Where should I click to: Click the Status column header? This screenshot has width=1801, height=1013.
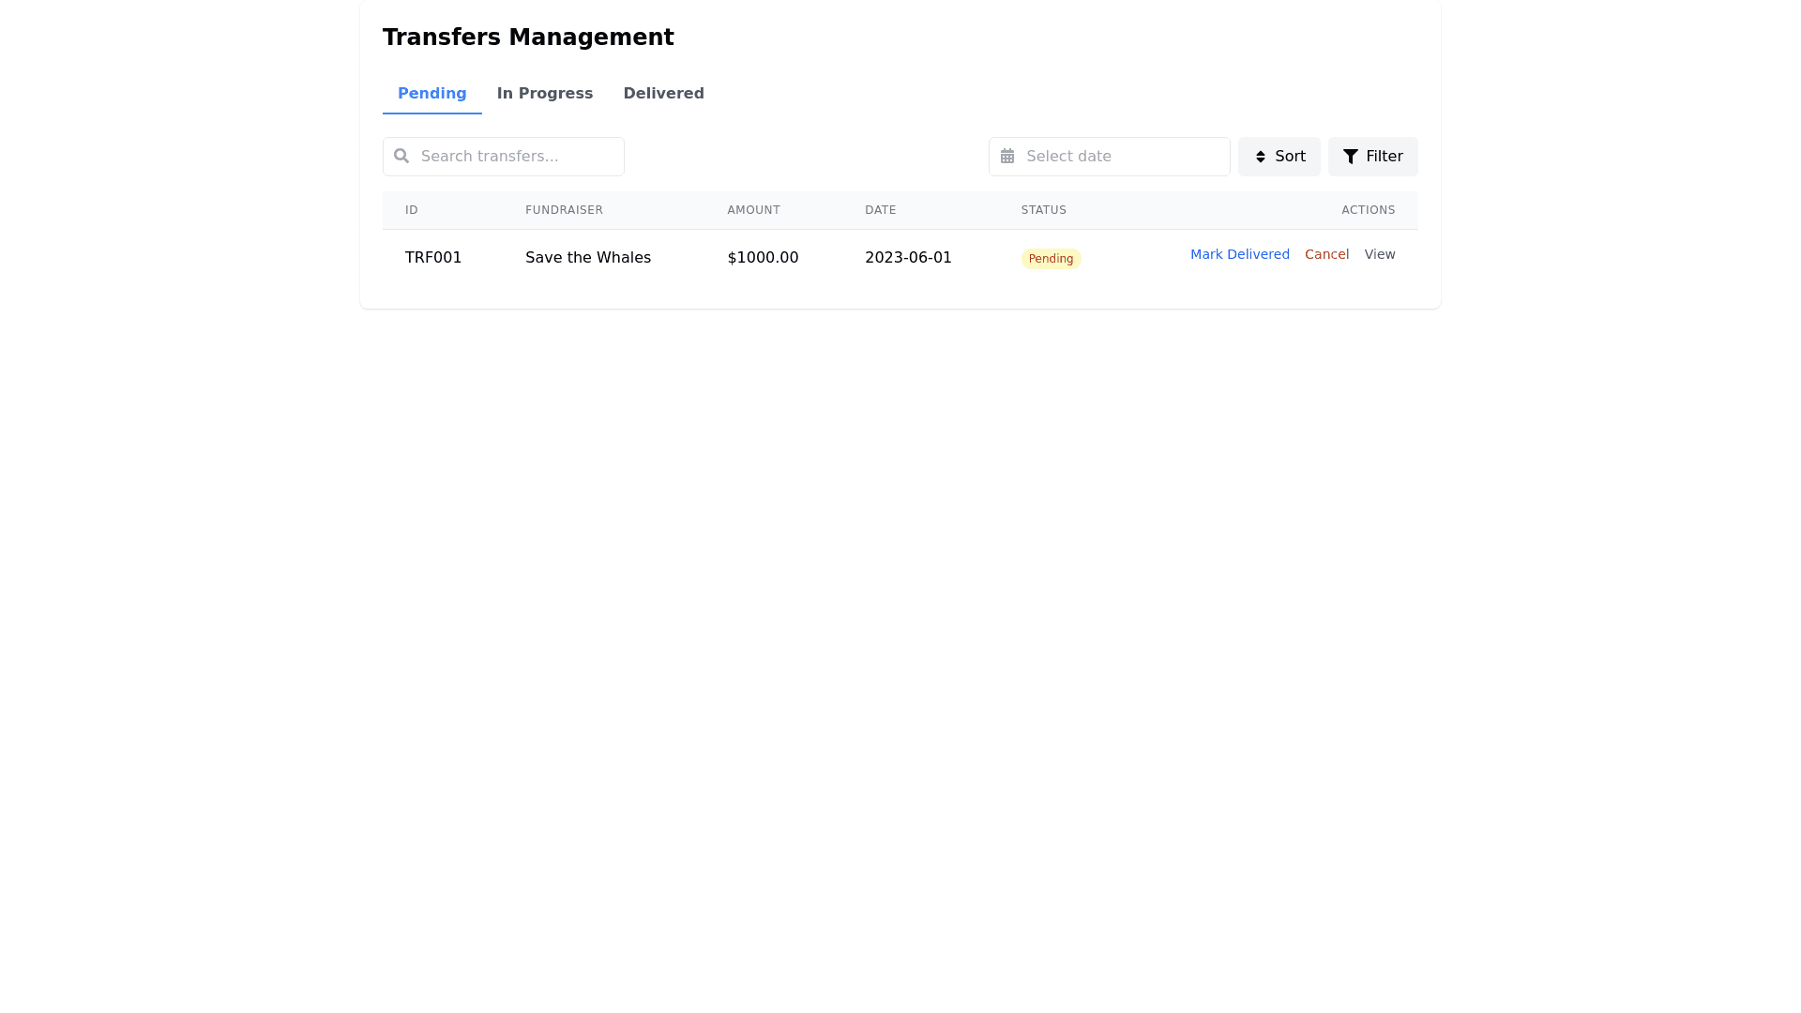(1043, 210)
